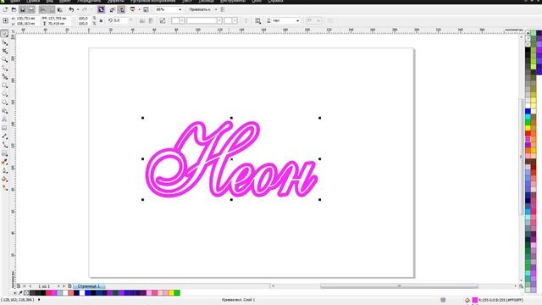Select the Shape tool
542x305 pixels.
(4, 42)
